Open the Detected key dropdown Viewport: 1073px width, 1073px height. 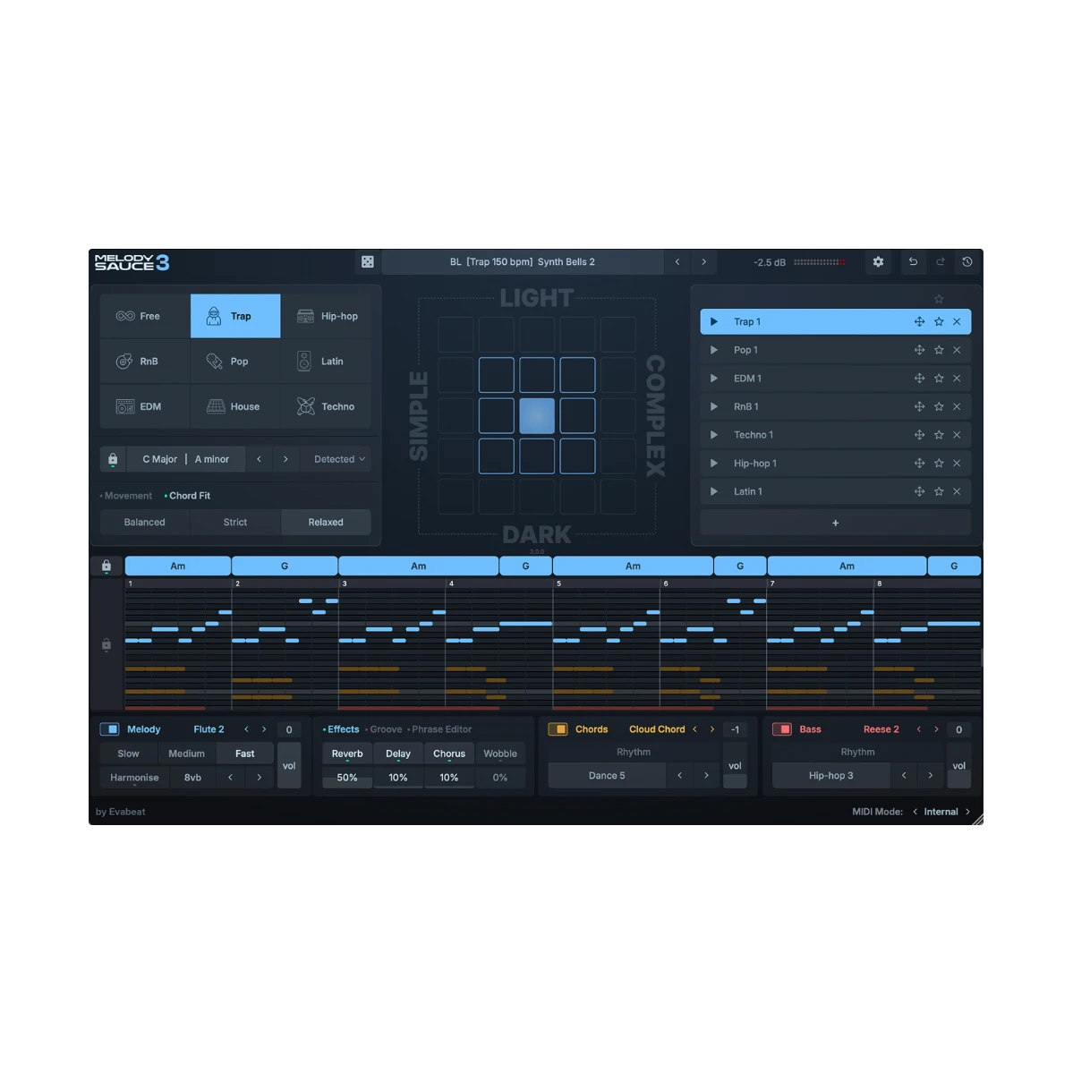(338, 459)
